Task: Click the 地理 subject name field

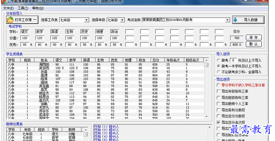Action: pos(100,32)
